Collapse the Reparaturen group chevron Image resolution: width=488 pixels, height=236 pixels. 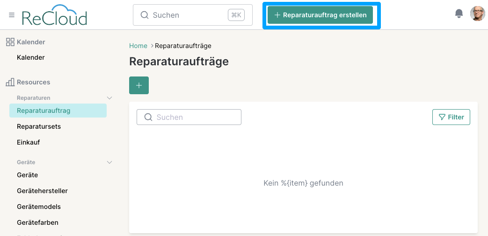click(109, 97)
